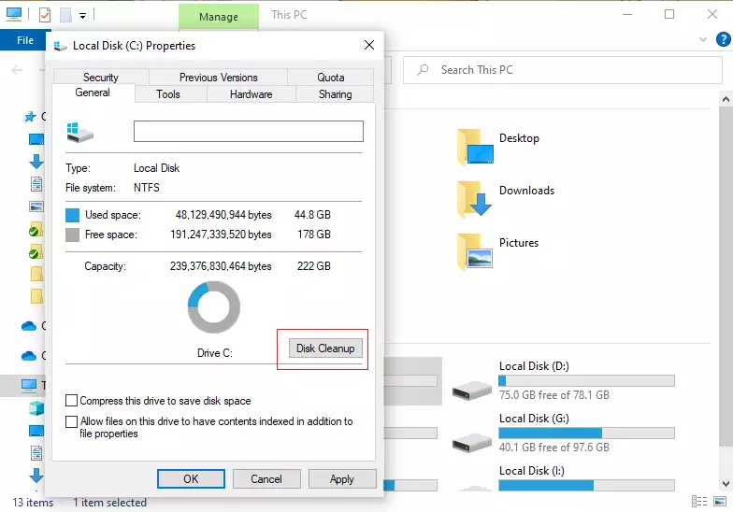Click the '1 item selected' status text

click(110, 503)
